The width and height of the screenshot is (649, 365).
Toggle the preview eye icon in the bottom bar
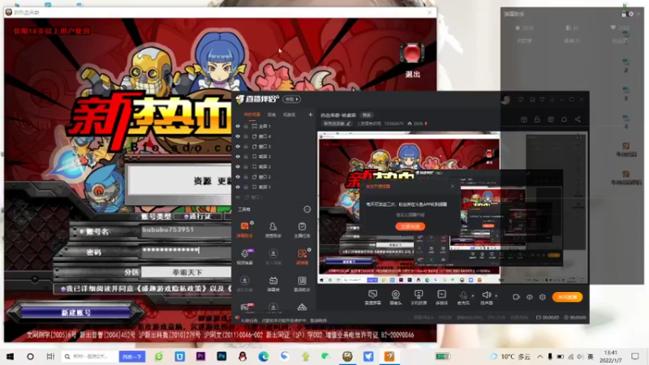coord(530,297)
